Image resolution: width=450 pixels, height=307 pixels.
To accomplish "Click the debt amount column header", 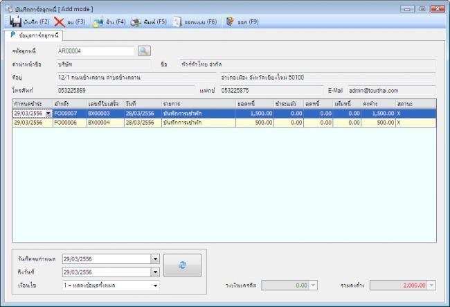I will [255, 104].
